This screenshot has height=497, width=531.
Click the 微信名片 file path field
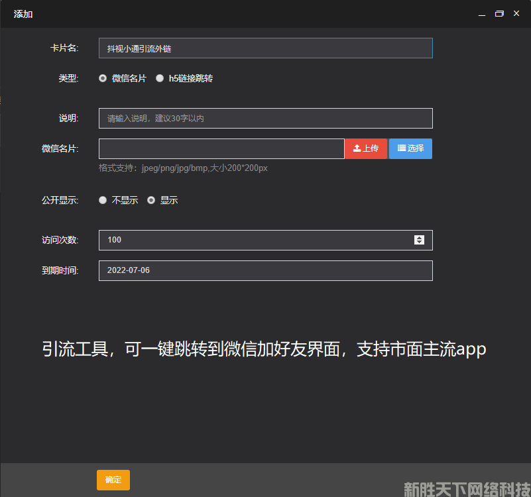point(221,148)
